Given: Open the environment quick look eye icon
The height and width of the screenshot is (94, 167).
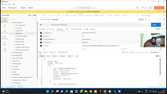Looking at the screenshot, I should click(x=164, y=15).
